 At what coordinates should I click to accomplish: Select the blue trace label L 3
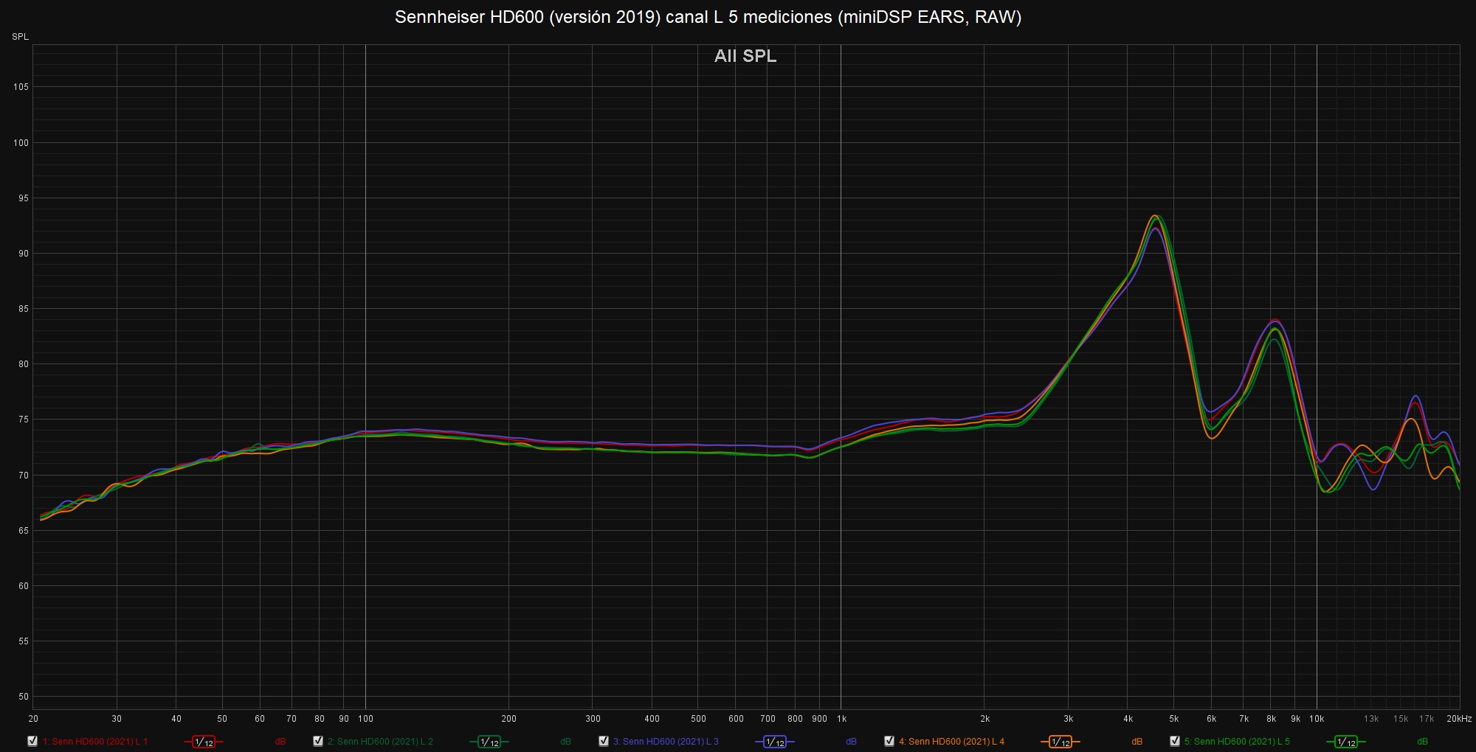pyautogui.click(x=666, y=742)
